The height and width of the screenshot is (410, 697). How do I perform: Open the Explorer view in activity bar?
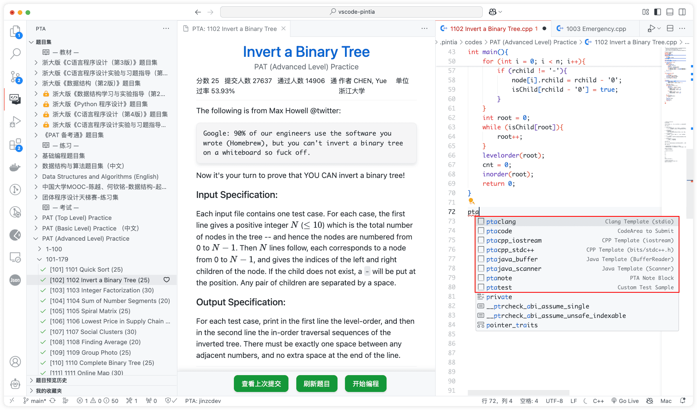[15, 31]
